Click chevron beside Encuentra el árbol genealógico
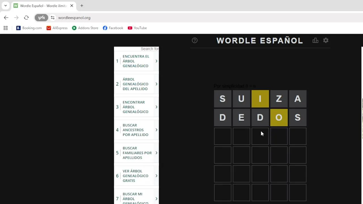363x204 pixels. coord(156,61)
